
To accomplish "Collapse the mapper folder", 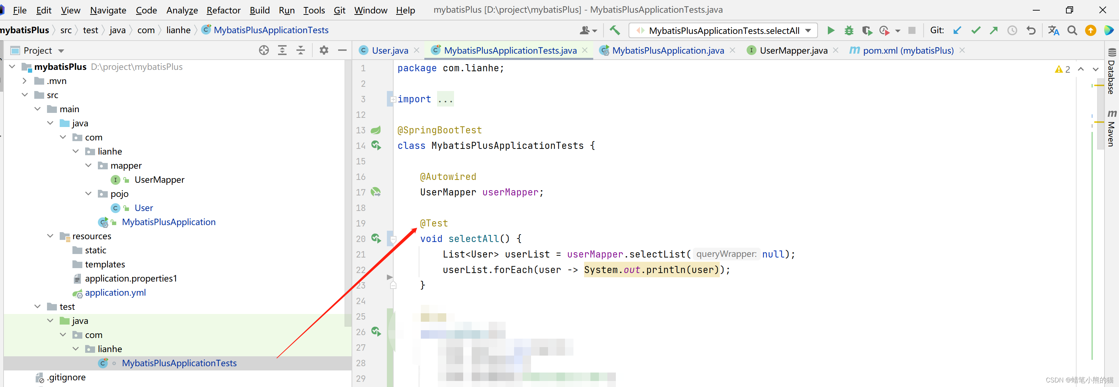I will click(89, 165).
